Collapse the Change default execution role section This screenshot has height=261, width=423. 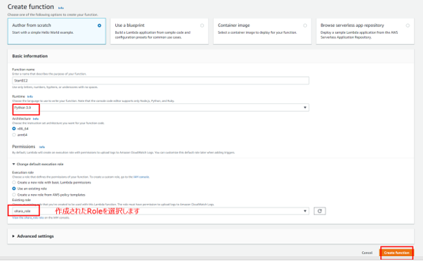pyautogui.click(x=38, y=164)
